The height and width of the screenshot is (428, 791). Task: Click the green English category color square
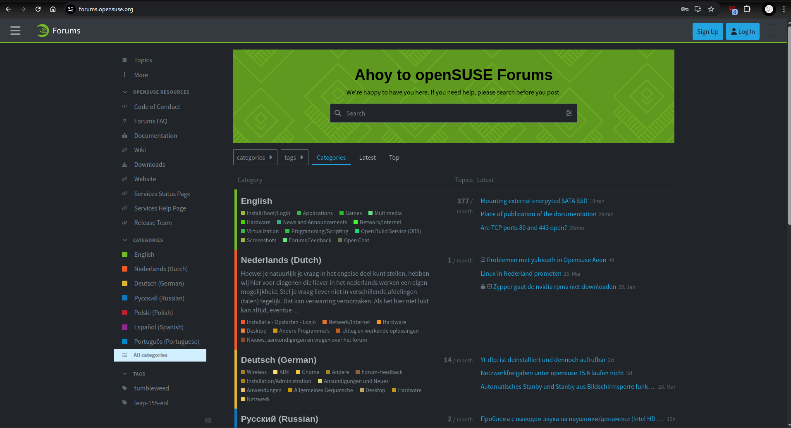click(x=124, y=254)
